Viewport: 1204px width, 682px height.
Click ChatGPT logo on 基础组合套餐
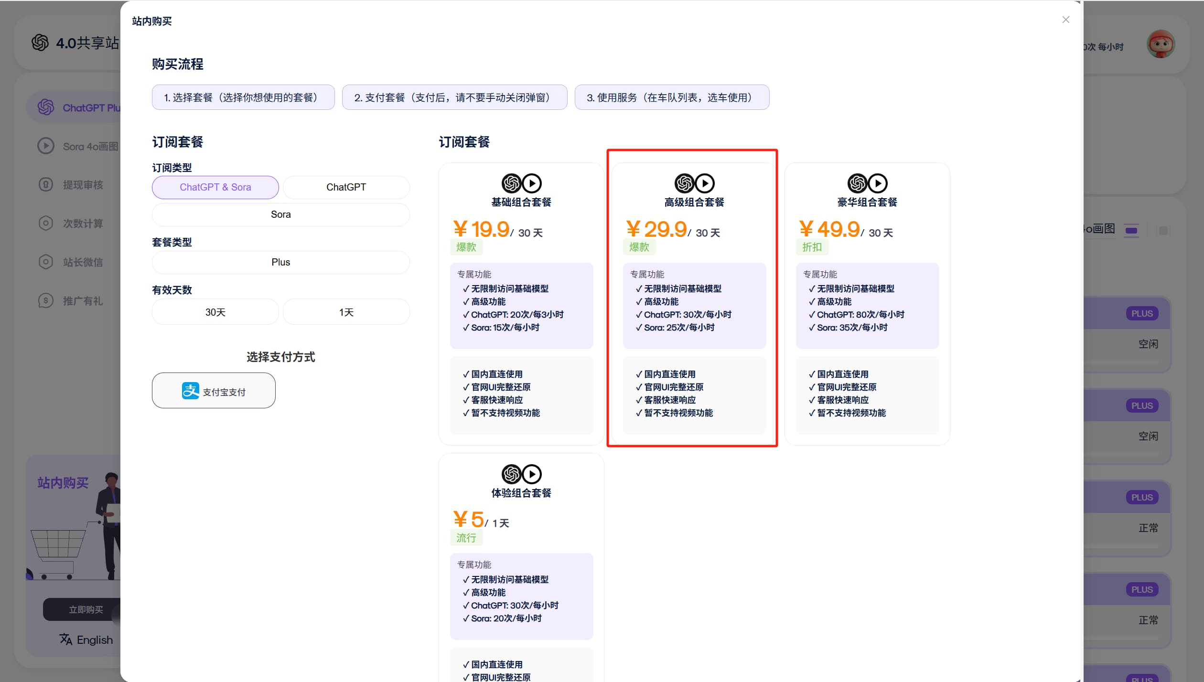click(511, 183)
